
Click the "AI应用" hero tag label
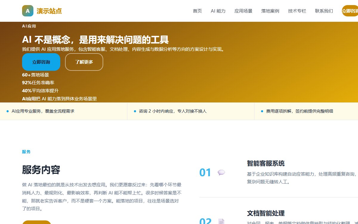click(x=29, y=26)
